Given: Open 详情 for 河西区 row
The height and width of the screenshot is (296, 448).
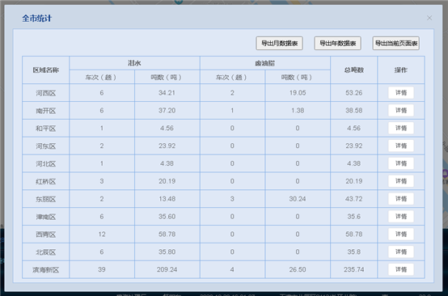Looking at the screenshot, I should pyautogui.click(x=401, y=93).
